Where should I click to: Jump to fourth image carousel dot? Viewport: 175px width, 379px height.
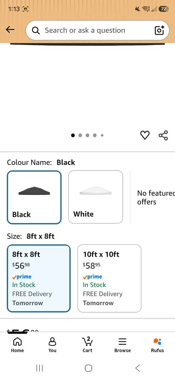[95, 135]
